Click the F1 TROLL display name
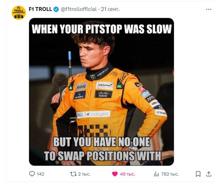 tap(40, 9)
